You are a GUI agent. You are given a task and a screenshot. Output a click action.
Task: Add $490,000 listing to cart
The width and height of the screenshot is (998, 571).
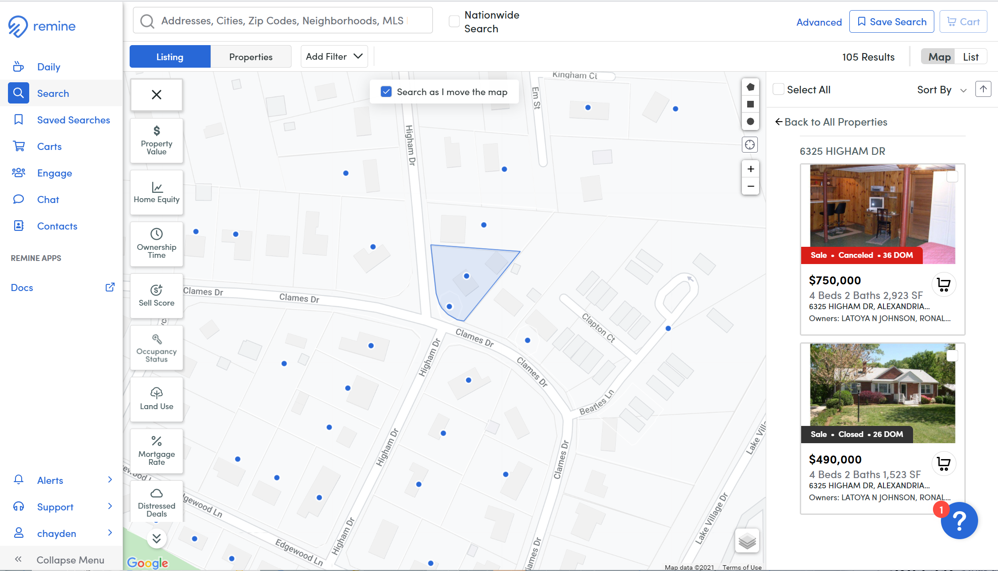(944, 464)
